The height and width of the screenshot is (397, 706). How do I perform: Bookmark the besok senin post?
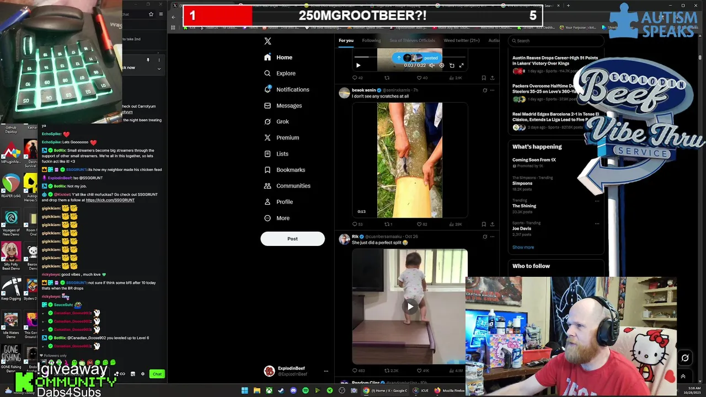[484, 224]
